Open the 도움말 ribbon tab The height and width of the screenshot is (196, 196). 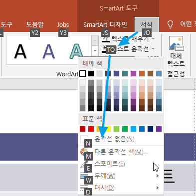pos(35,24)
